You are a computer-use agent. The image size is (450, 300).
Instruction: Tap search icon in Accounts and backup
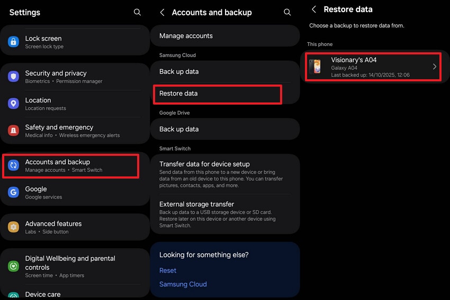click(287, 12)
